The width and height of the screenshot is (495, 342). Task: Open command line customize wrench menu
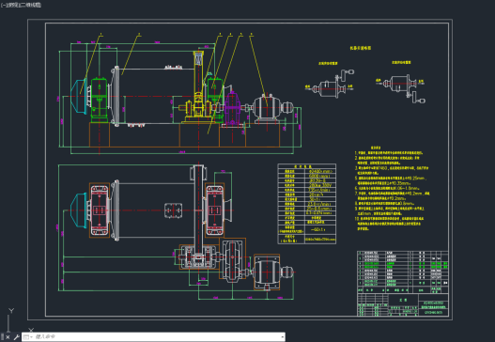coord(17,337)
